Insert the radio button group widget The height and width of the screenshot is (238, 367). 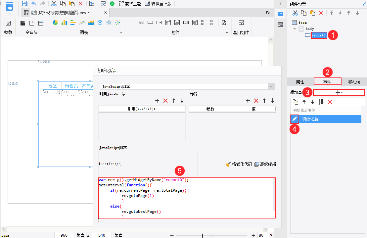tap(204, 23)
